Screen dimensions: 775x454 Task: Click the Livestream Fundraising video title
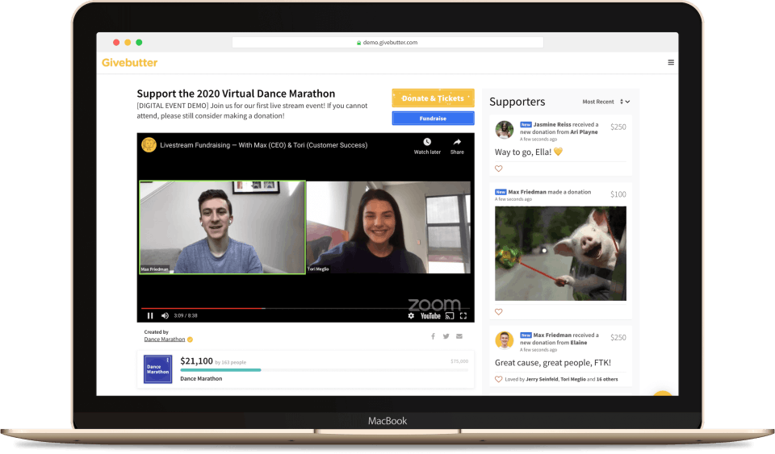tap(263, 145)
